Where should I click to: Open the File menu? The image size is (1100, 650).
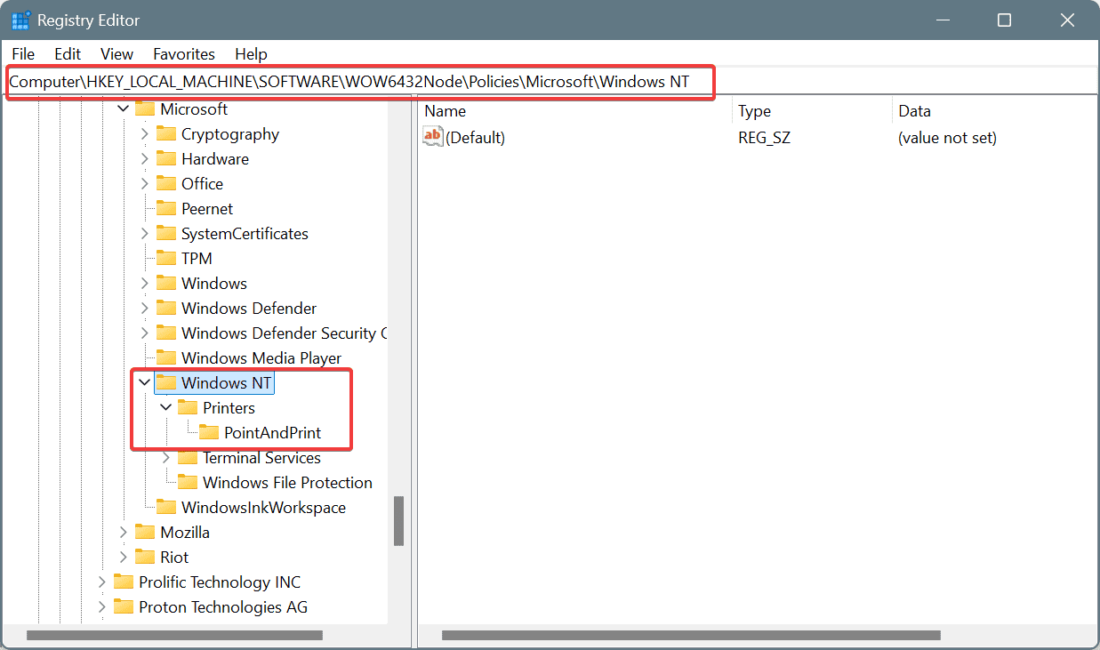point(23,54)
